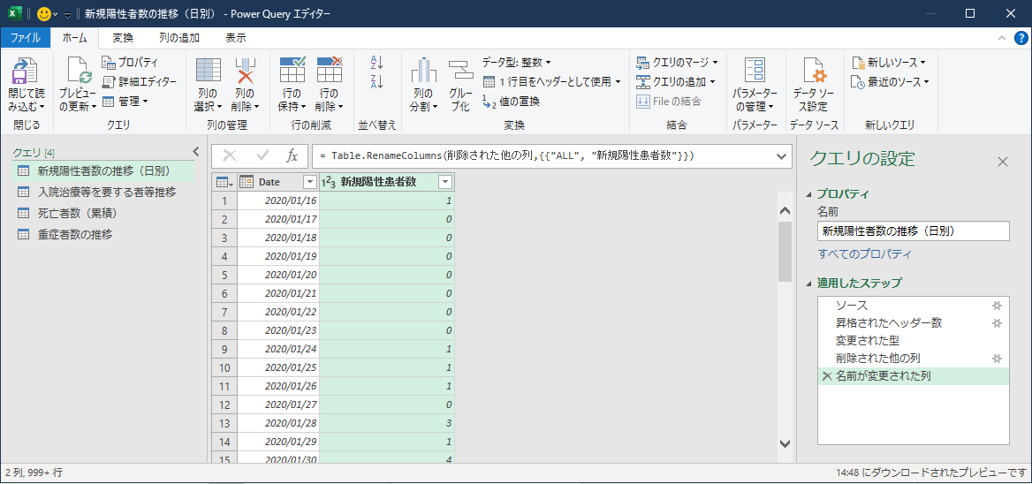The height and width of the screenshot is (484, 1032).
Task: Open the すべてのプロパティ link
Action: coord(865,253)
